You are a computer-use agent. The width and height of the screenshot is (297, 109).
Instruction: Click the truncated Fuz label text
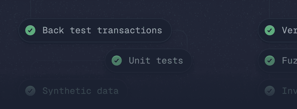tap(289, 61)
